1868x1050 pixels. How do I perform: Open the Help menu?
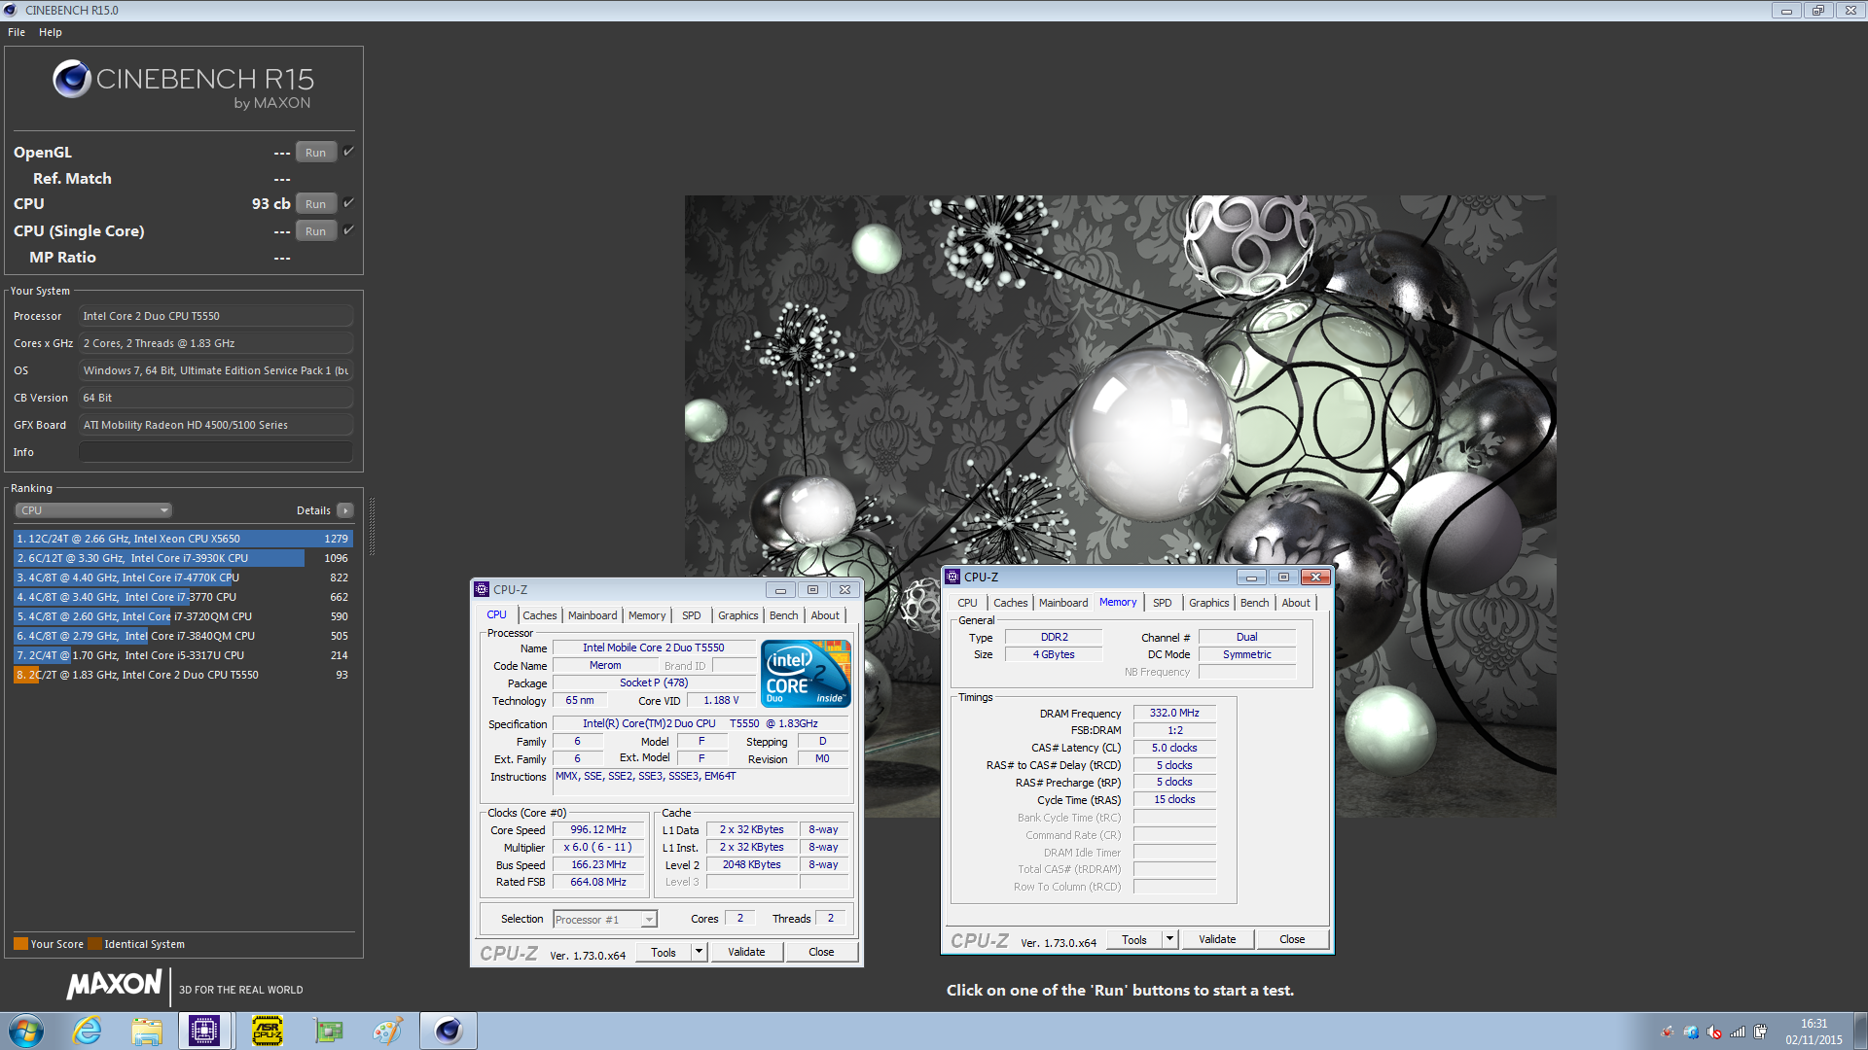51,32
